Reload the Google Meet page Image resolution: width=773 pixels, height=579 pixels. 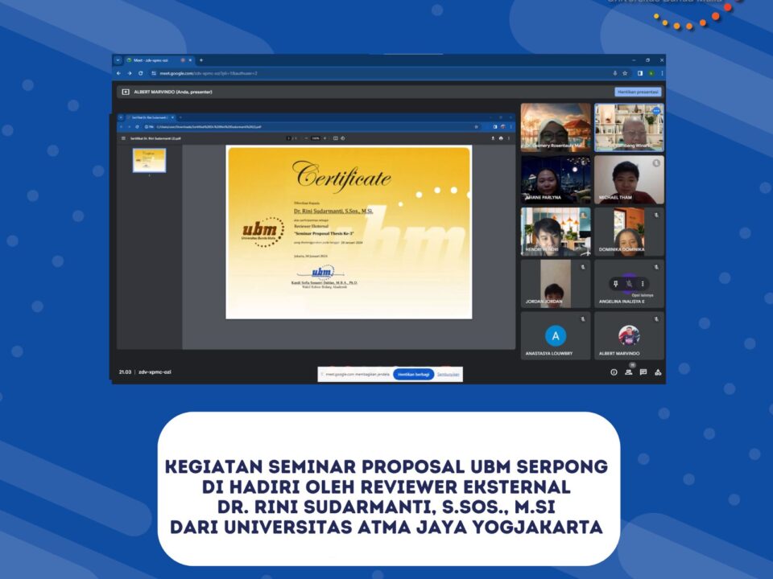pyautogui.click(x=140, y=73)
